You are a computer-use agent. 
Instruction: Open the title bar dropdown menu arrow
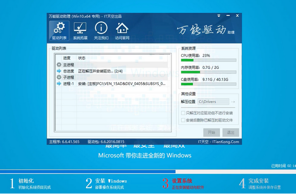219,16
